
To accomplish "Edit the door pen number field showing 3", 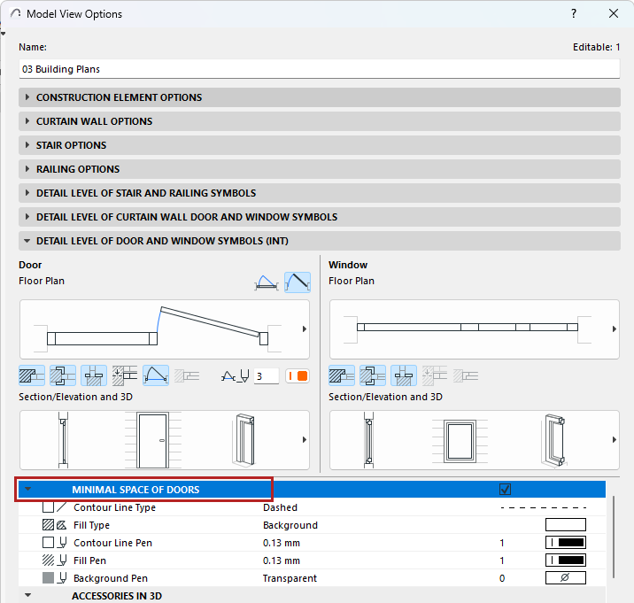I will click(266, 376).
